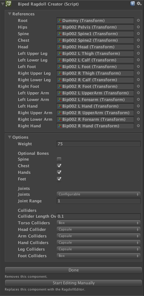This screenshot has height=296, width=144.
Task: Open the component settings gear menu
Action: point(139,4)
